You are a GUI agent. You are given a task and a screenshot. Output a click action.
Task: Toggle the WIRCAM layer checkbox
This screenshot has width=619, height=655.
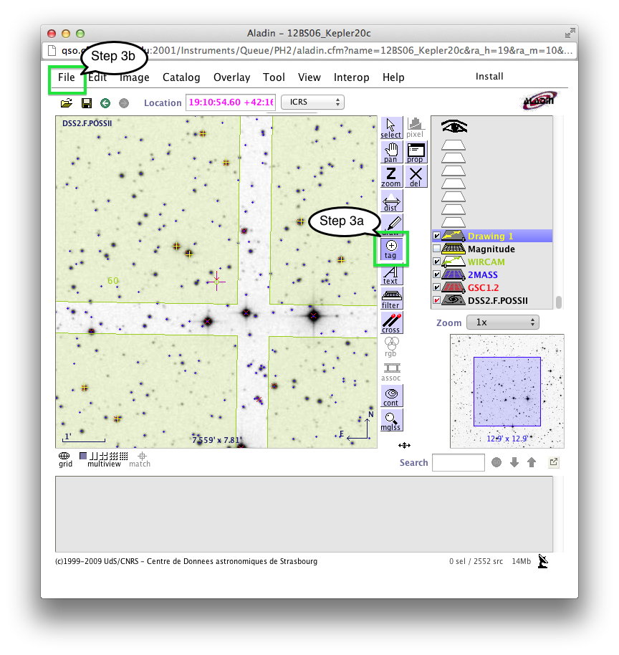click(436, 262)
